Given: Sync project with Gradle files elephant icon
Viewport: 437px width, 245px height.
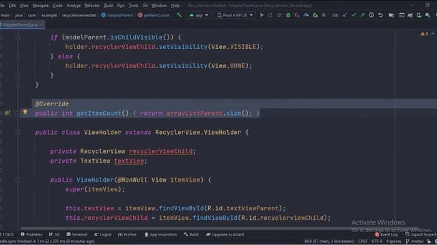Looking at the screenshot, I should (410, 15).
